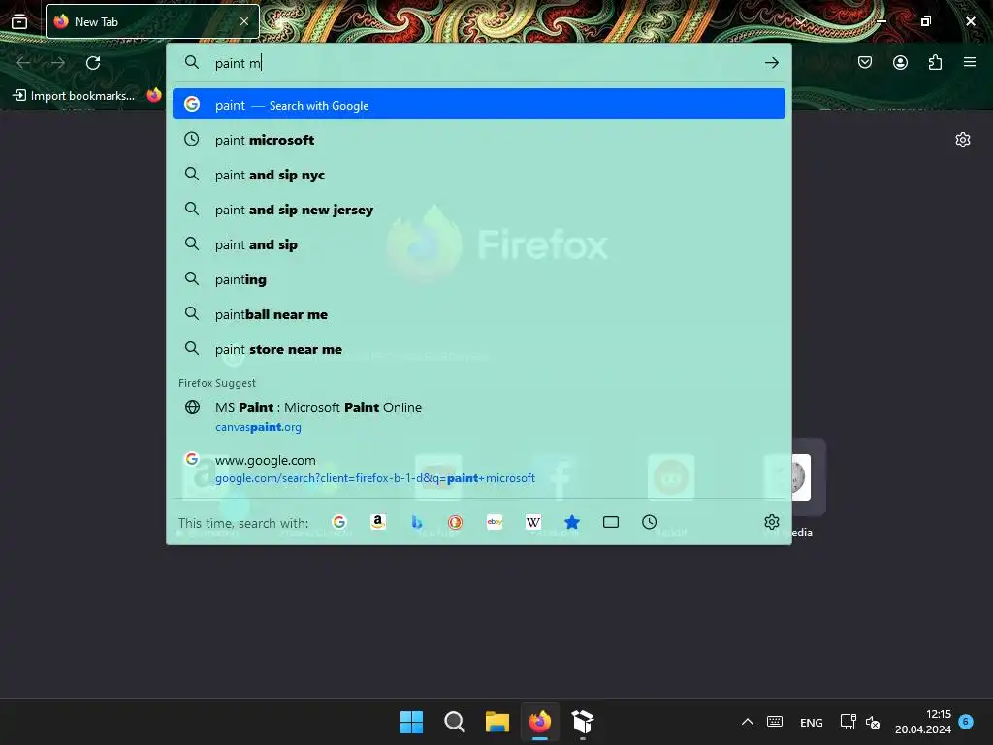Open the clock showing 12:15 20.04.2024
This screenshot has height=745, width=993.
[x=923, y=722]
